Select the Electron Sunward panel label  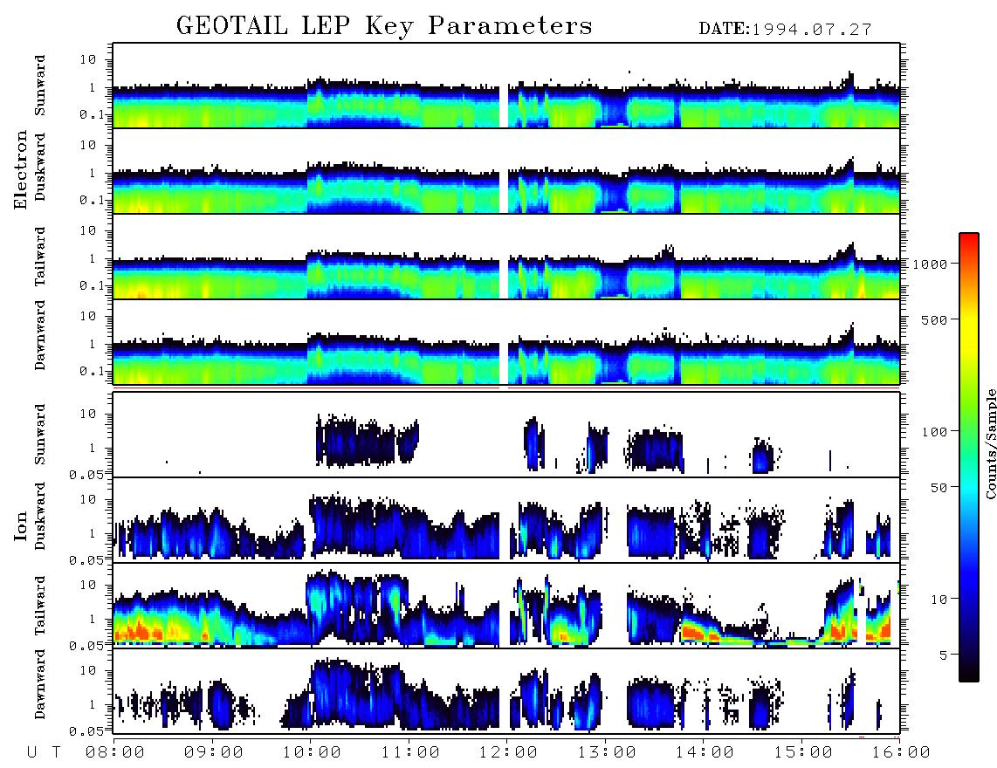40,85
